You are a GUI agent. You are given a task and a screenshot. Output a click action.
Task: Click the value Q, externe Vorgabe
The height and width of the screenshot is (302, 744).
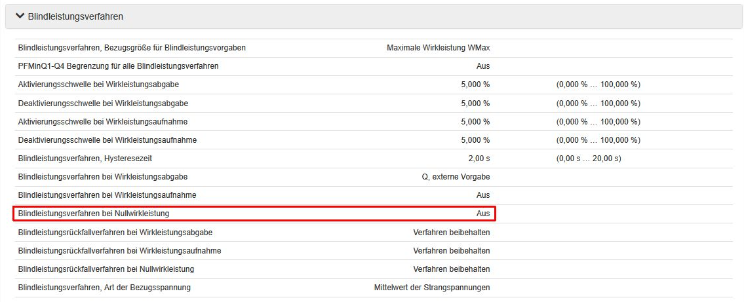(x=456, y=177)
